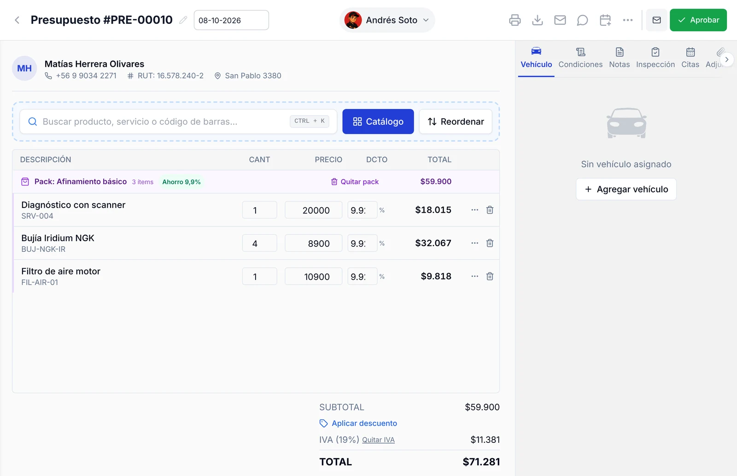Focus the product search field
The image size is (737, 476).
click(x=179, y=122)
